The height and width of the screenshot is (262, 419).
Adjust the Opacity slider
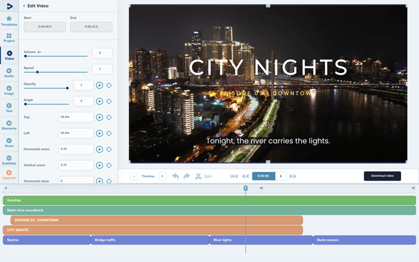[x=46, y=88]
